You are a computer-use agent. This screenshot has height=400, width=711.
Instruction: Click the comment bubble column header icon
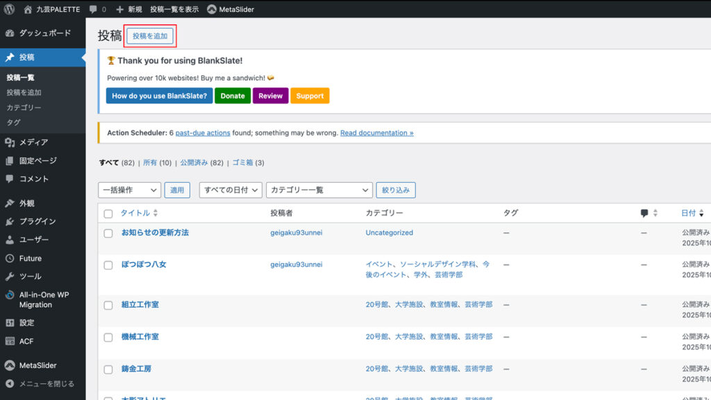coord(644,213)
